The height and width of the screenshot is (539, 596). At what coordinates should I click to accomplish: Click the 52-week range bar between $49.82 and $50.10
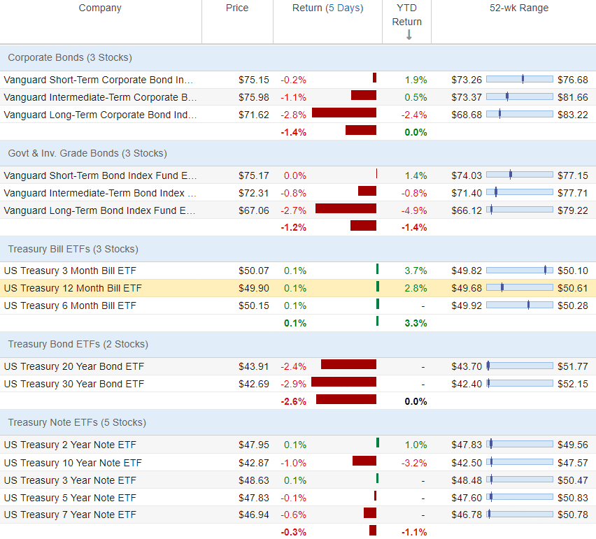pos(520,270)
